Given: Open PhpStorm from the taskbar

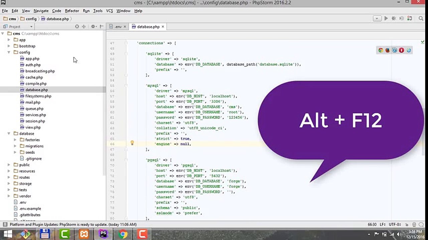Looking at the screenshot, I should (103, 234).
